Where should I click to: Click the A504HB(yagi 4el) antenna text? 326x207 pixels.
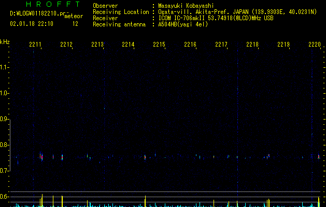[x=183, y=24]
